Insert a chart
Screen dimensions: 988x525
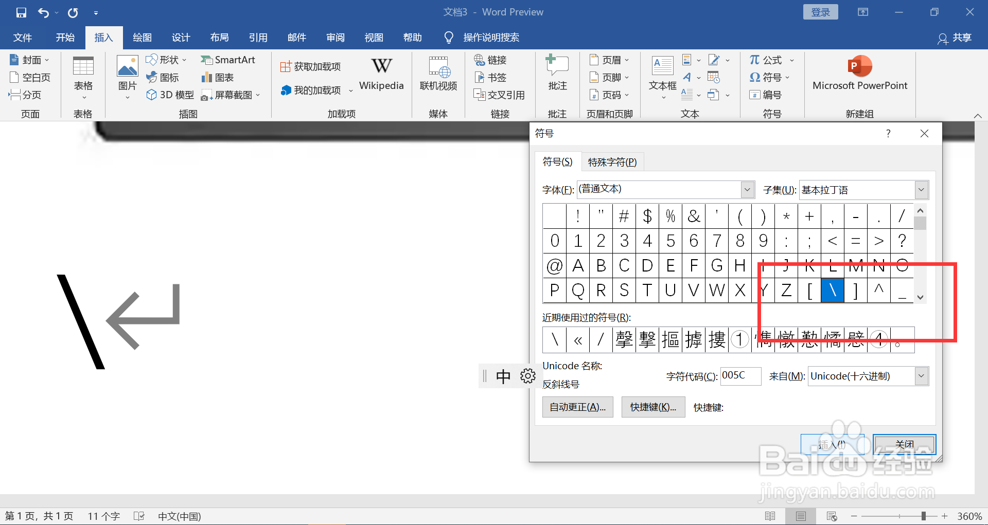coord(218,77)
